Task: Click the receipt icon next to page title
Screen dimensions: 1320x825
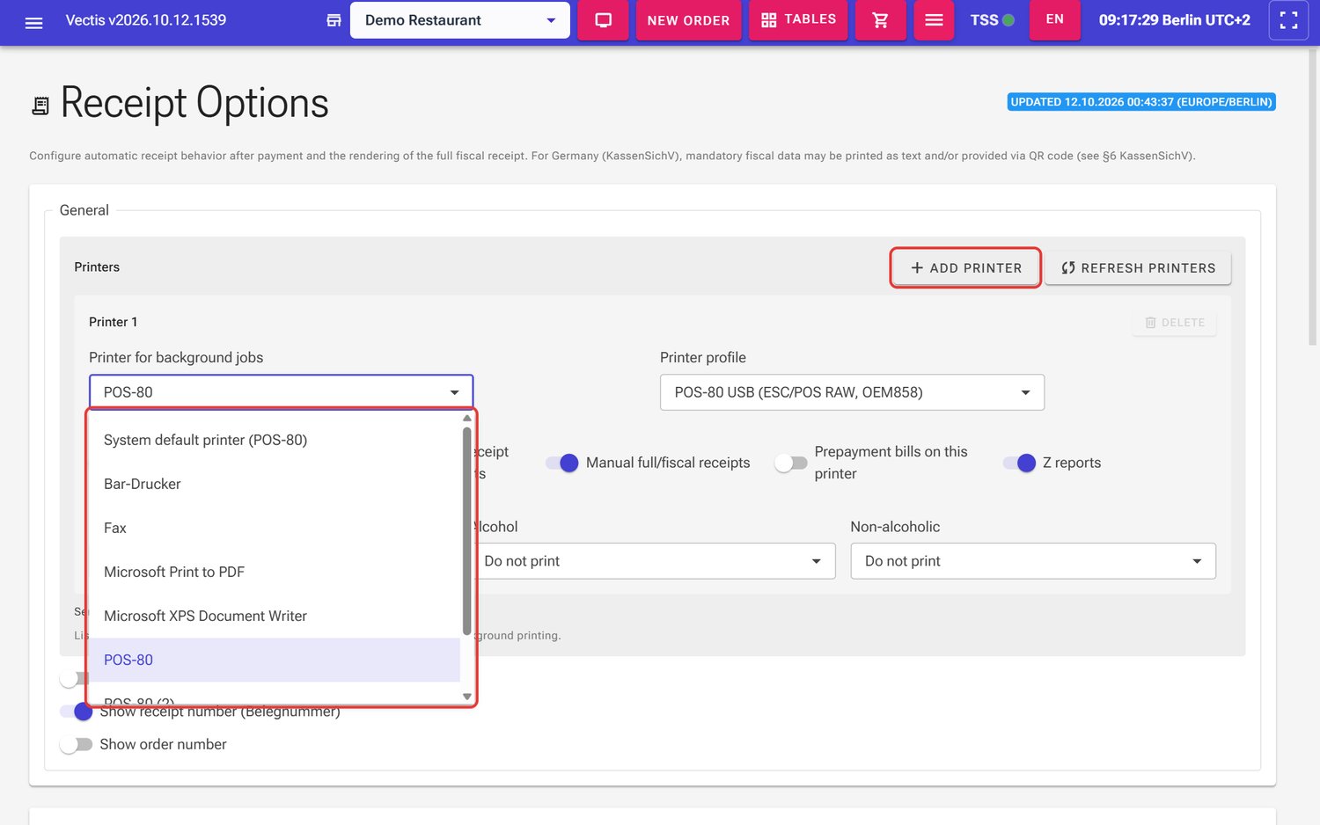Action: pos(40,106)
